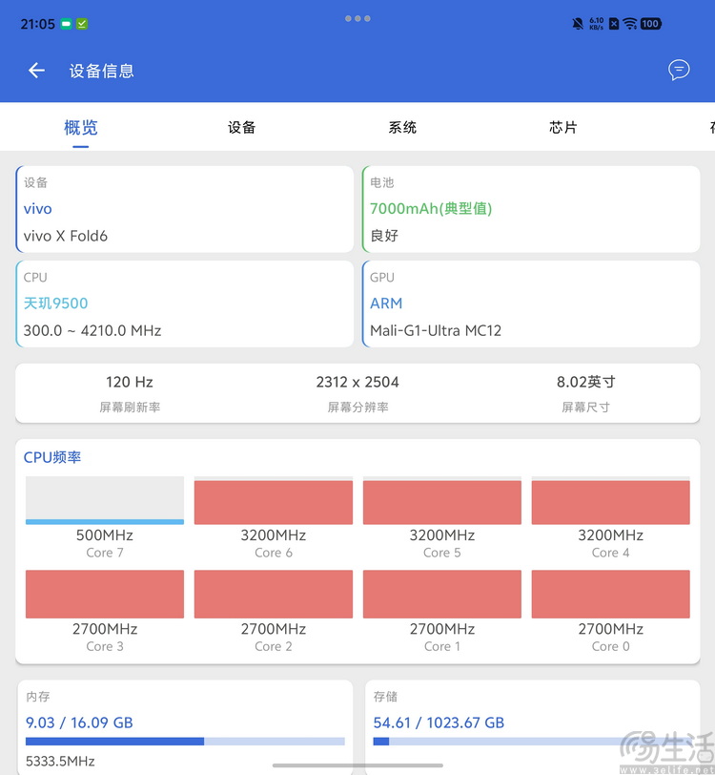
Task: Tap the 300.0 ~ 4210.0 MHz text
Action: (x=92, y=330)
